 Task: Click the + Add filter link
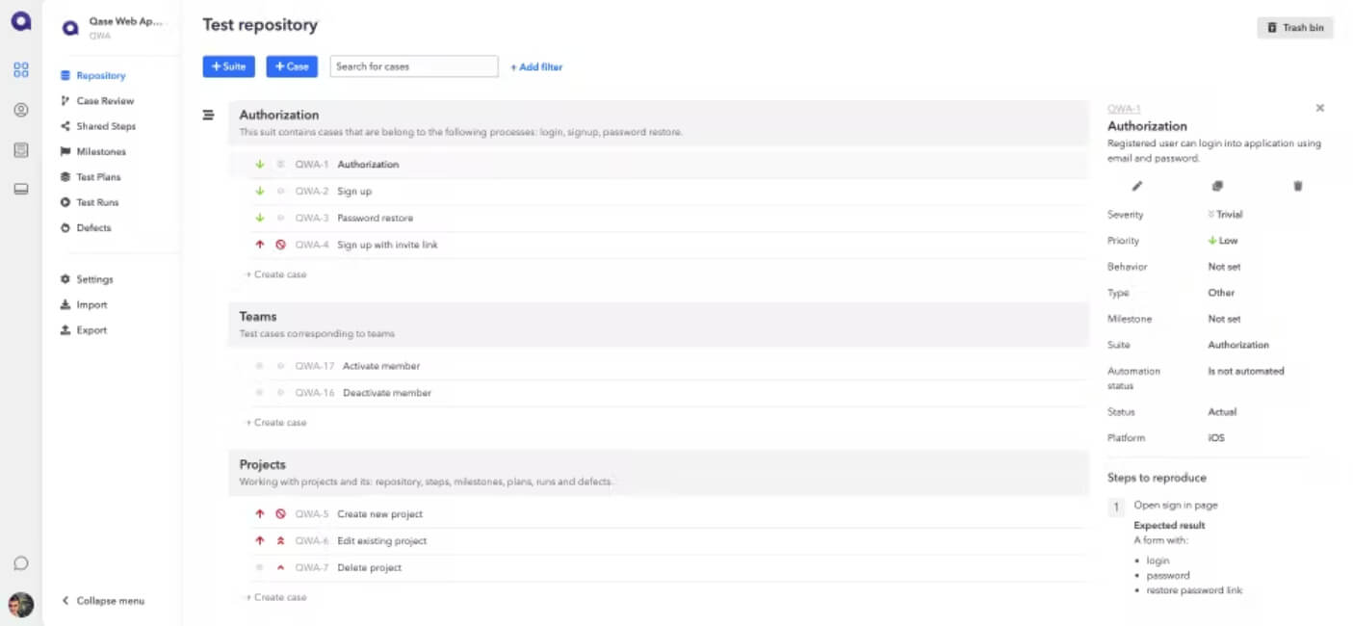[536, 67]
